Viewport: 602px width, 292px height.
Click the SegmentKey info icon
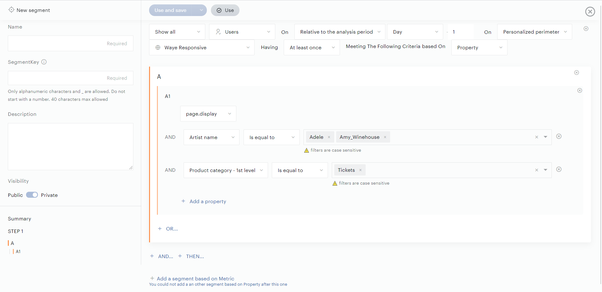pyautogui.click(x=44, y=62)
